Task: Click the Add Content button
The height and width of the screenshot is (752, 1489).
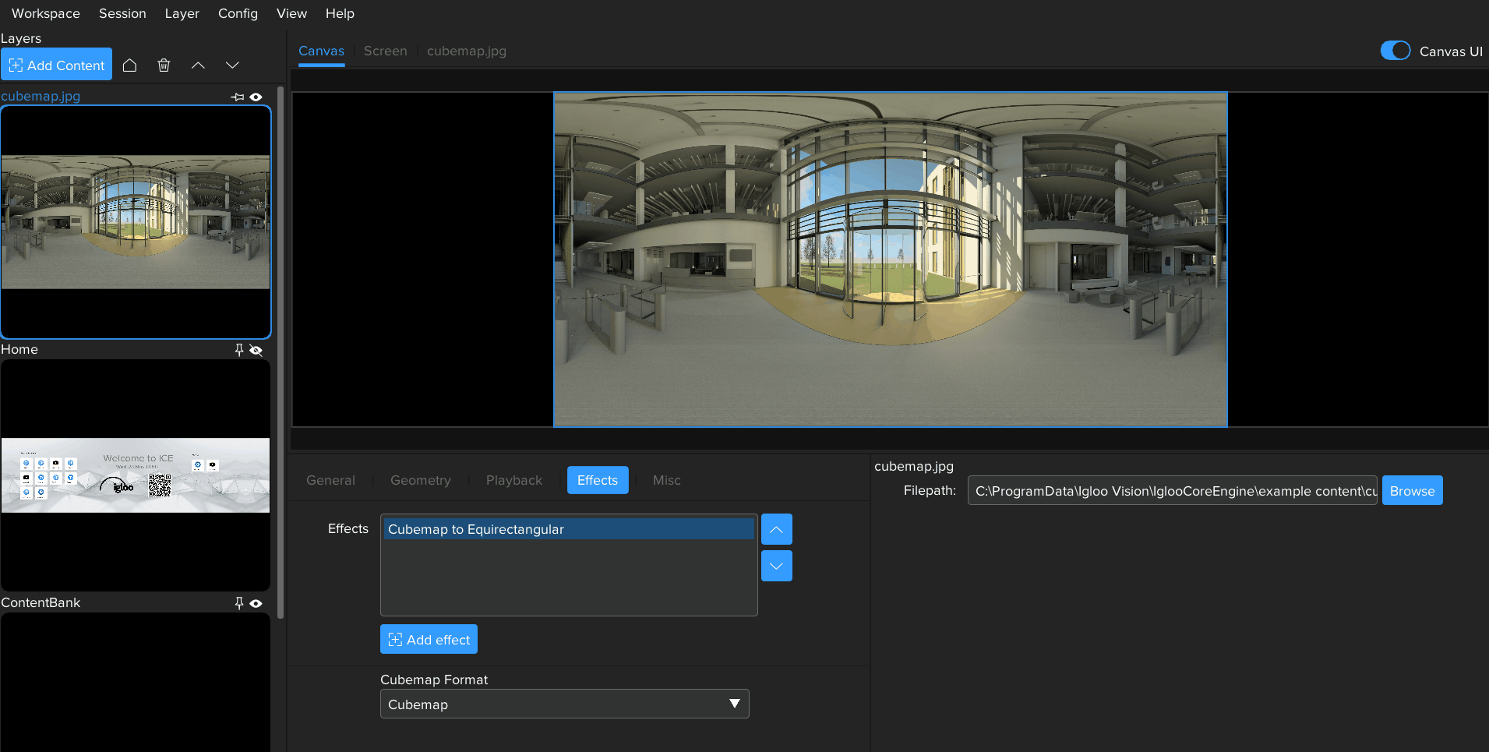Action: (57, 65)
